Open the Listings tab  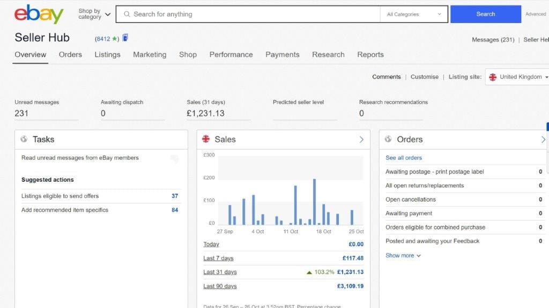pyautogui.click(x=107, y=55)
